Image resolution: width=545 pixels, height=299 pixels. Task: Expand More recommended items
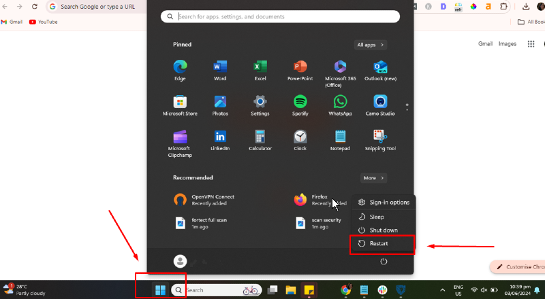(x=373, y=178)
